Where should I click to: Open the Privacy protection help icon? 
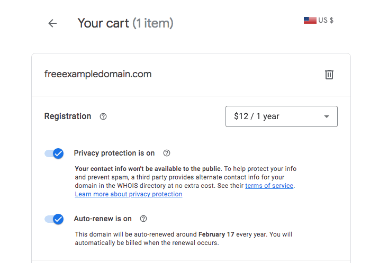tap(167, 153)
